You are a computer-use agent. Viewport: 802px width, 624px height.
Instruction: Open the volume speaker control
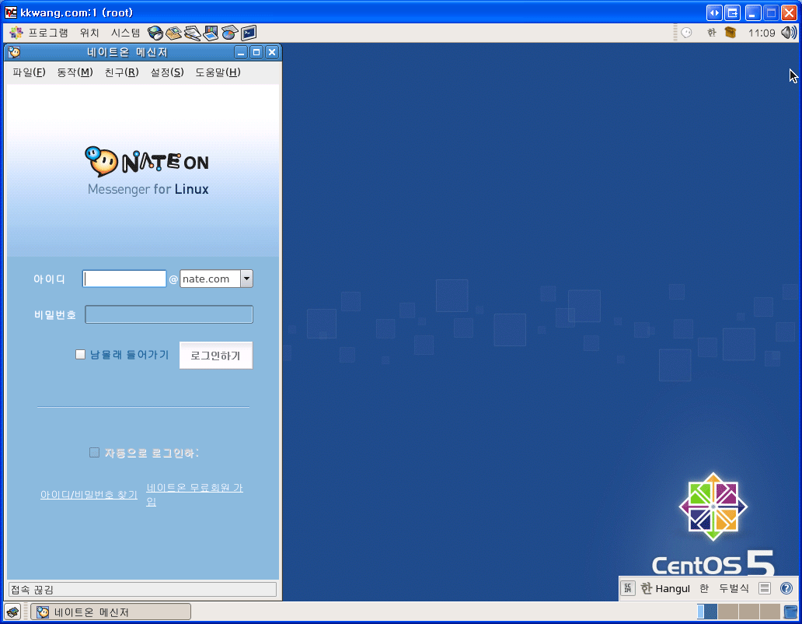(x=789, y=33)
